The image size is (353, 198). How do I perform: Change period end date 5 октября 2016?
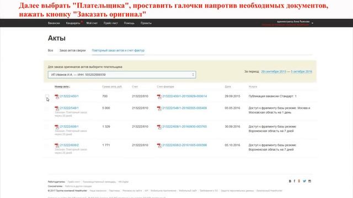pos(302,71)
